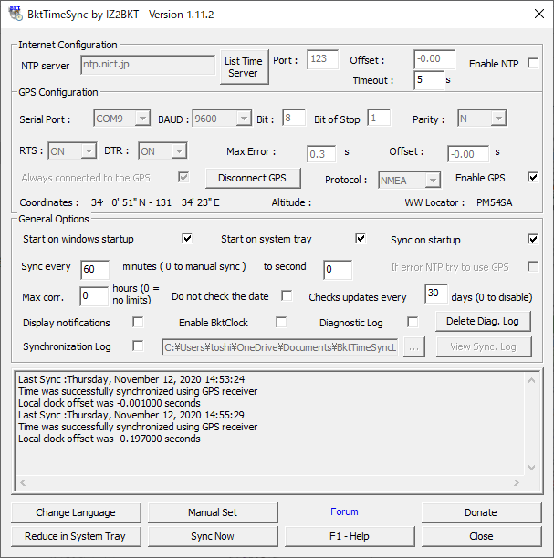The height and width of the screenshot is (558, 554).
Task: Click Manual Set button
Action: (x=213, y=512)
